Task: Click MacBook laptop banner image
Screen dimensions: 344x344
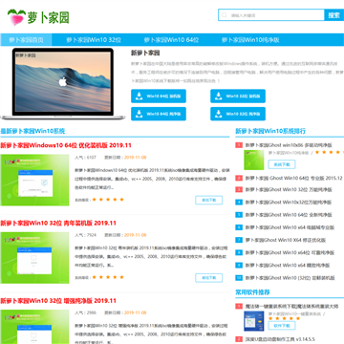Action: (63, 84)
